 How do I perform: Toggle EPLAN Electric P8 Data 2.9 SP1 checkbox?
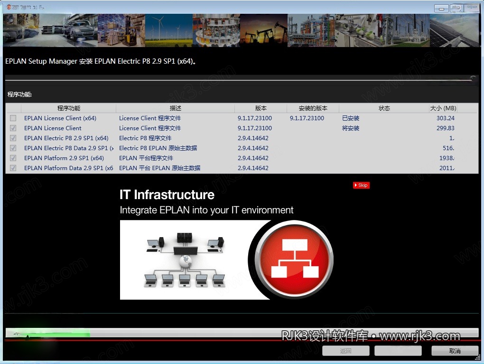[13, 148]
